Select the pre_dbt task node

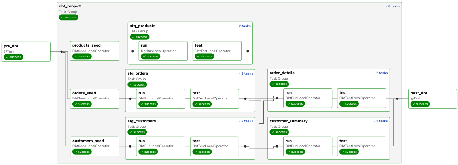tap(26, 52)
